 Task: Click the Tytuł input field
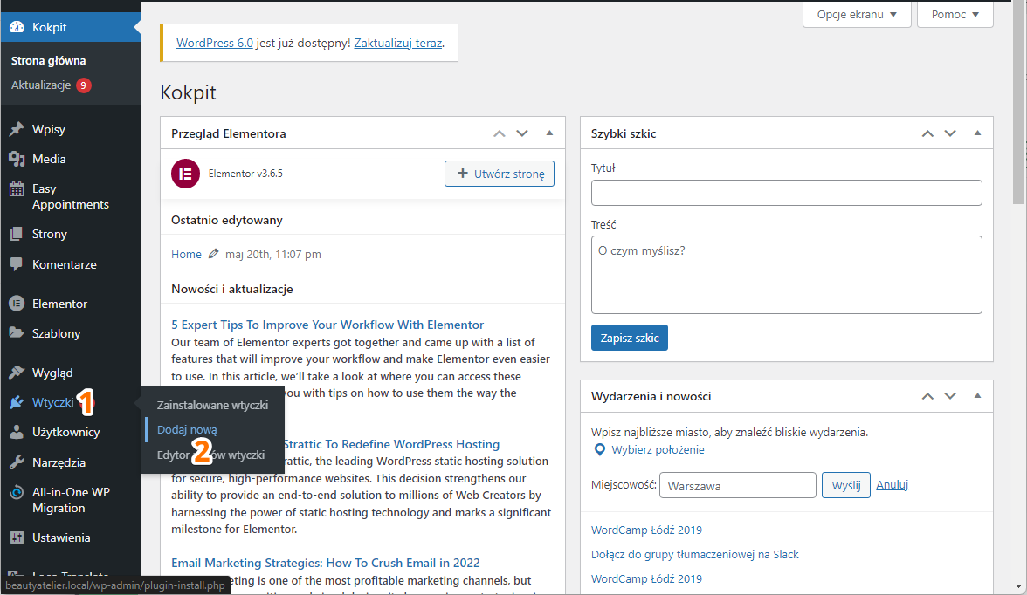[x=786, y=193]
